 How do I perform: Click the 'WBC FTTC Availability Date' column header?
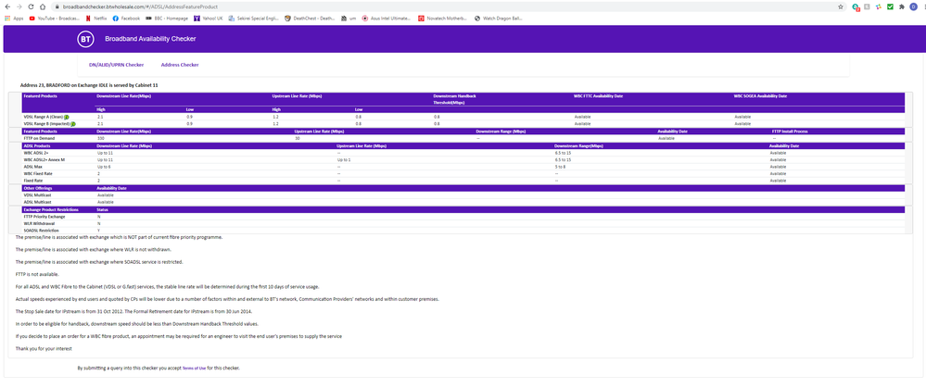click(x=598, y=95)
